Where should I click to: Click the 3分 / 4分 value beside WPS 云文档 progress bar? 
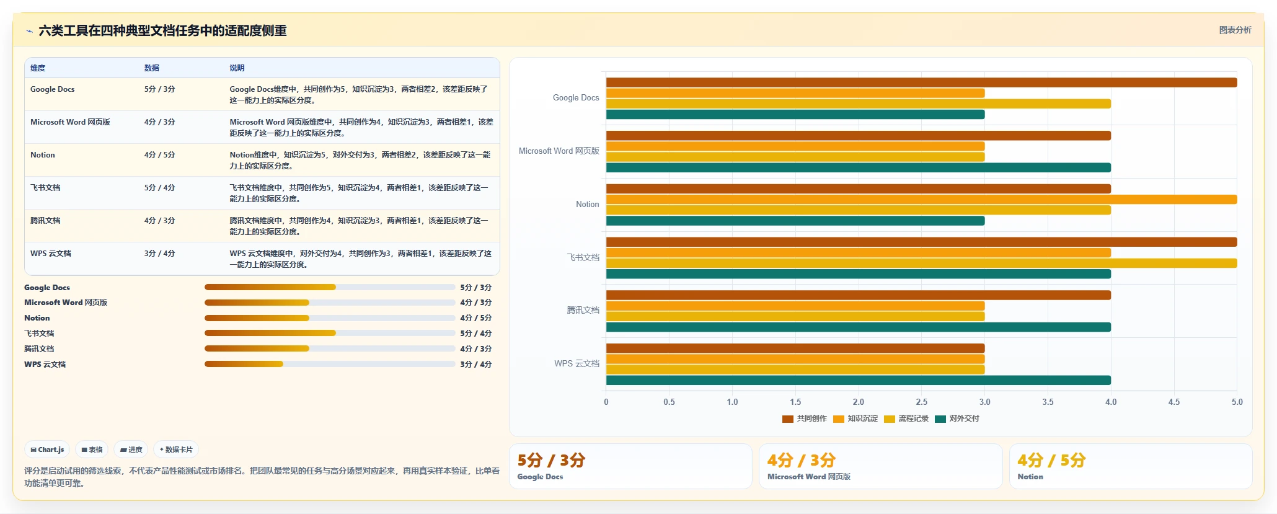pyautogui.click(x=476, y=365)
